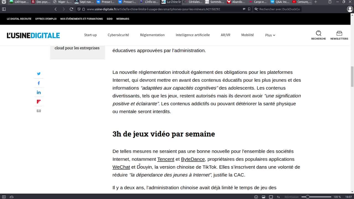Capture page with camera icon
This screenshot has width=354, height=199.
pyautogui.click(x=256, y=197)
